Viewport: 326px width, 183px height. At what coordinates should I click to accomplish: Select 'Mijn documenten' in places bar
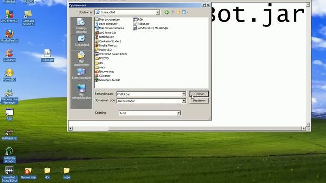click(81, 59)
